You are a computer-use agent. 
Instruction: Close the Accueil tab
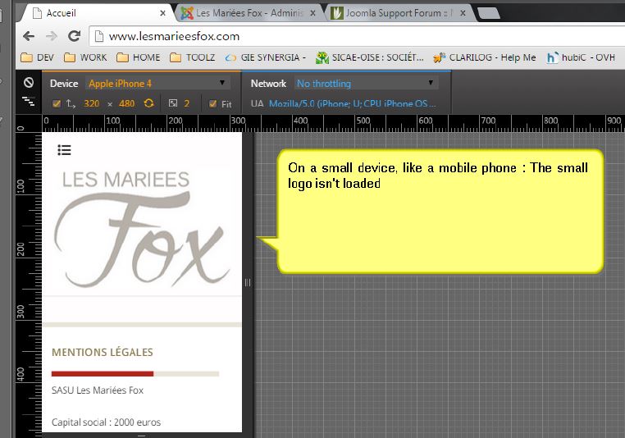pyautogui.click(x=162, y=13)
